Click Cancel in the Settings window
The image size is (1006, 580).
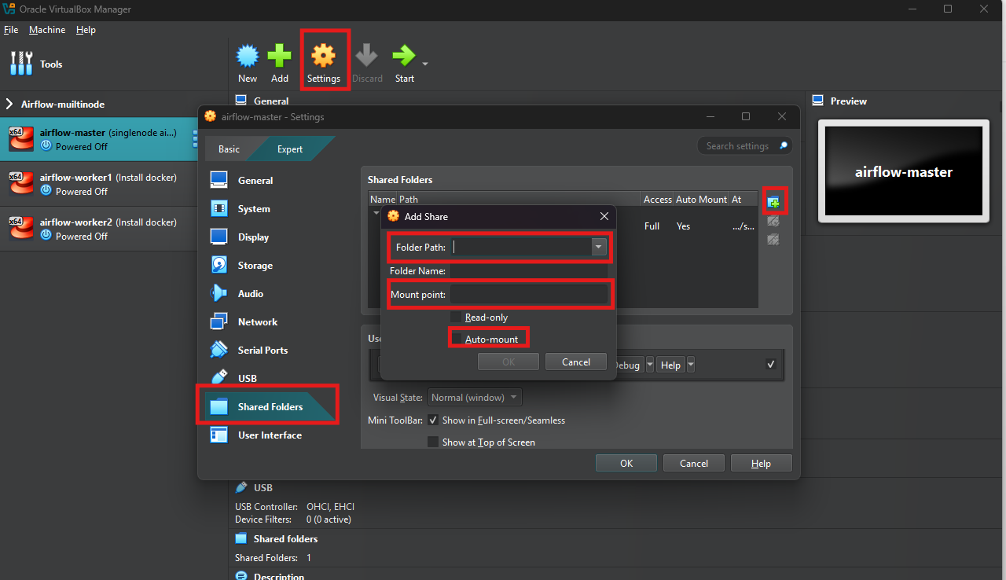click(694, 463)
